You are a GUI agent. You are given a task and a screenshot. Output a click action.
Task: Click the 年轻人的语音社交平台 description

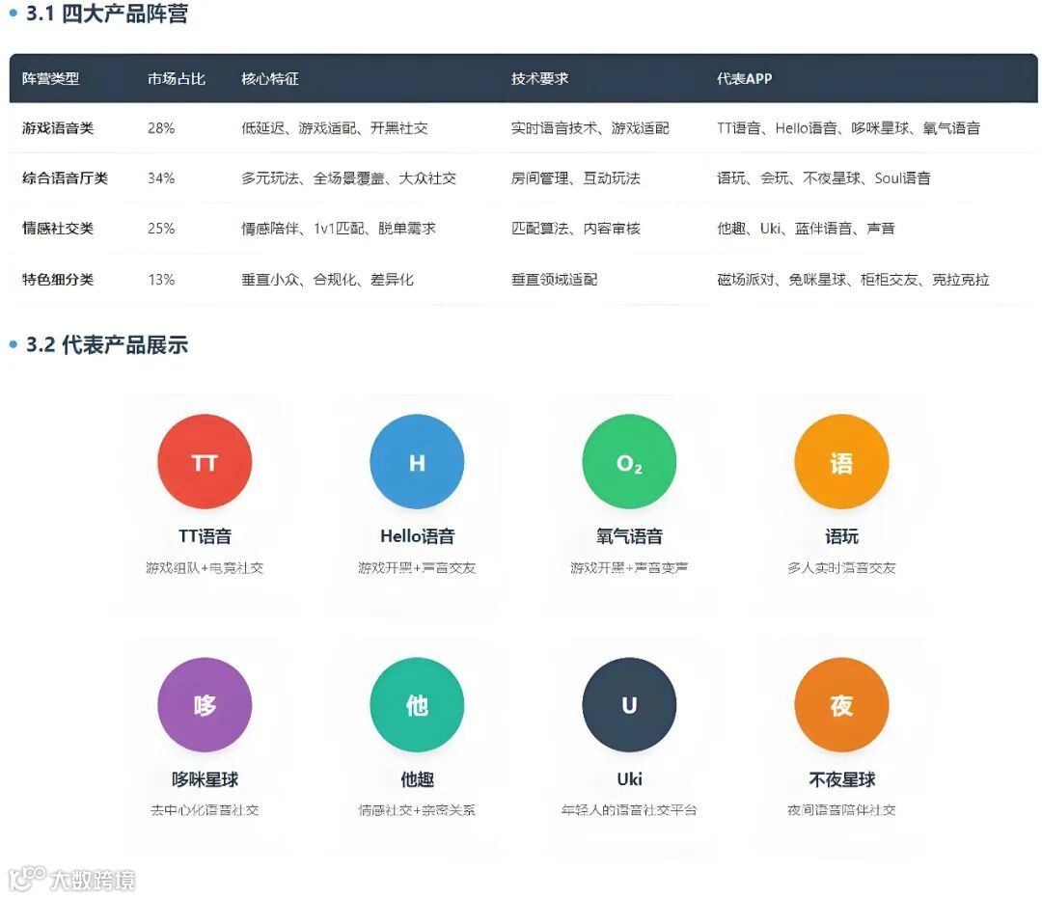[x=629, y=810]
